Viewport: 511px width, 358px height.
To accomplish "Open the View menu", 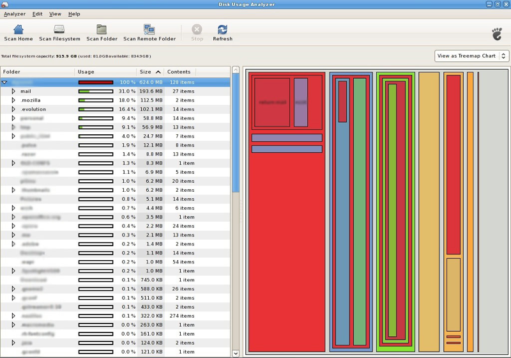I will pyautogui.click(x=55, y=14).
